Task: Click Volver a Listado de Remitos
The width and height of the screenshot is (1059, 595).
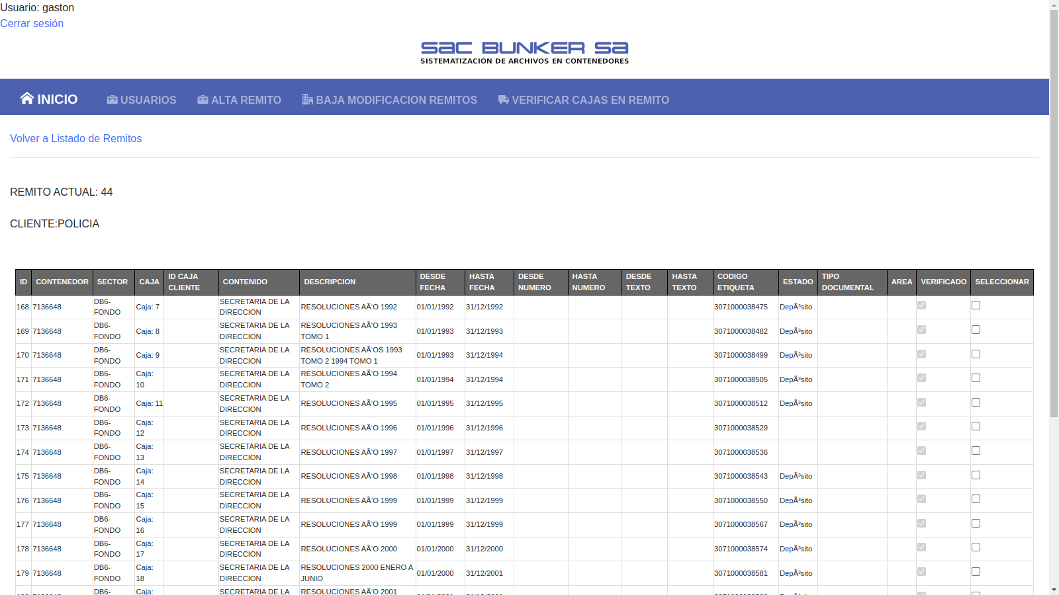Action: pos(75,138)
